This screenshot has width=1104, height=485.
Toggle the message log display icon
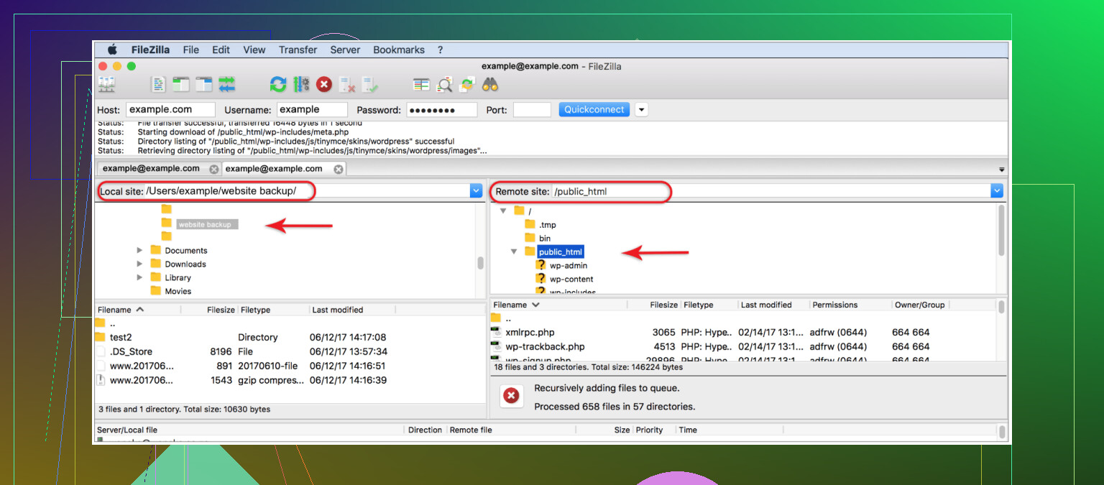(x=158, y=85)
